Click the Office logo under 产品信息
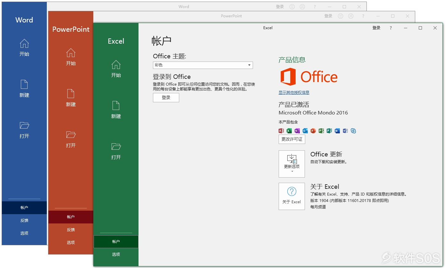Screen dimensions: 446x268 [309, 77]
